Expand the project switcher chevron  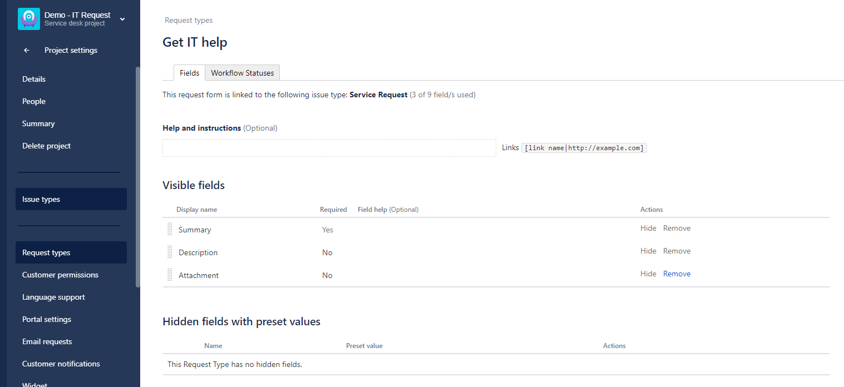(122, 19)
